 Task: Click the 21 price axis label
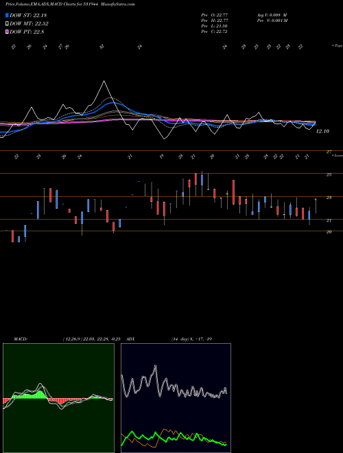[x=329, y=220]
